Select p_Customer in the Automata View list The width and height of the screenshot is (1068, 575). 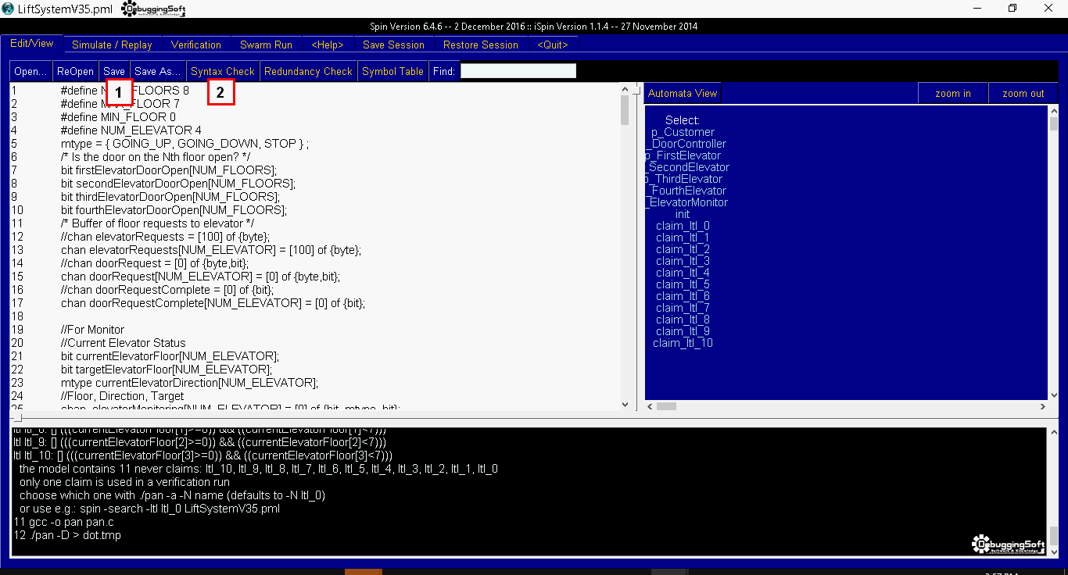[x=682, y=131]
